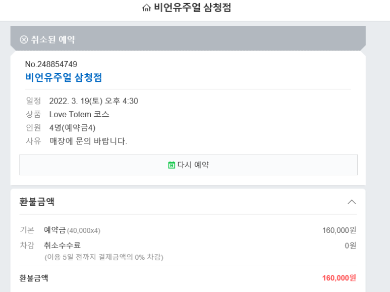The image size is (390, 292).
Task: Click the red 160,000원 refund total
Action: coord(339,278)
